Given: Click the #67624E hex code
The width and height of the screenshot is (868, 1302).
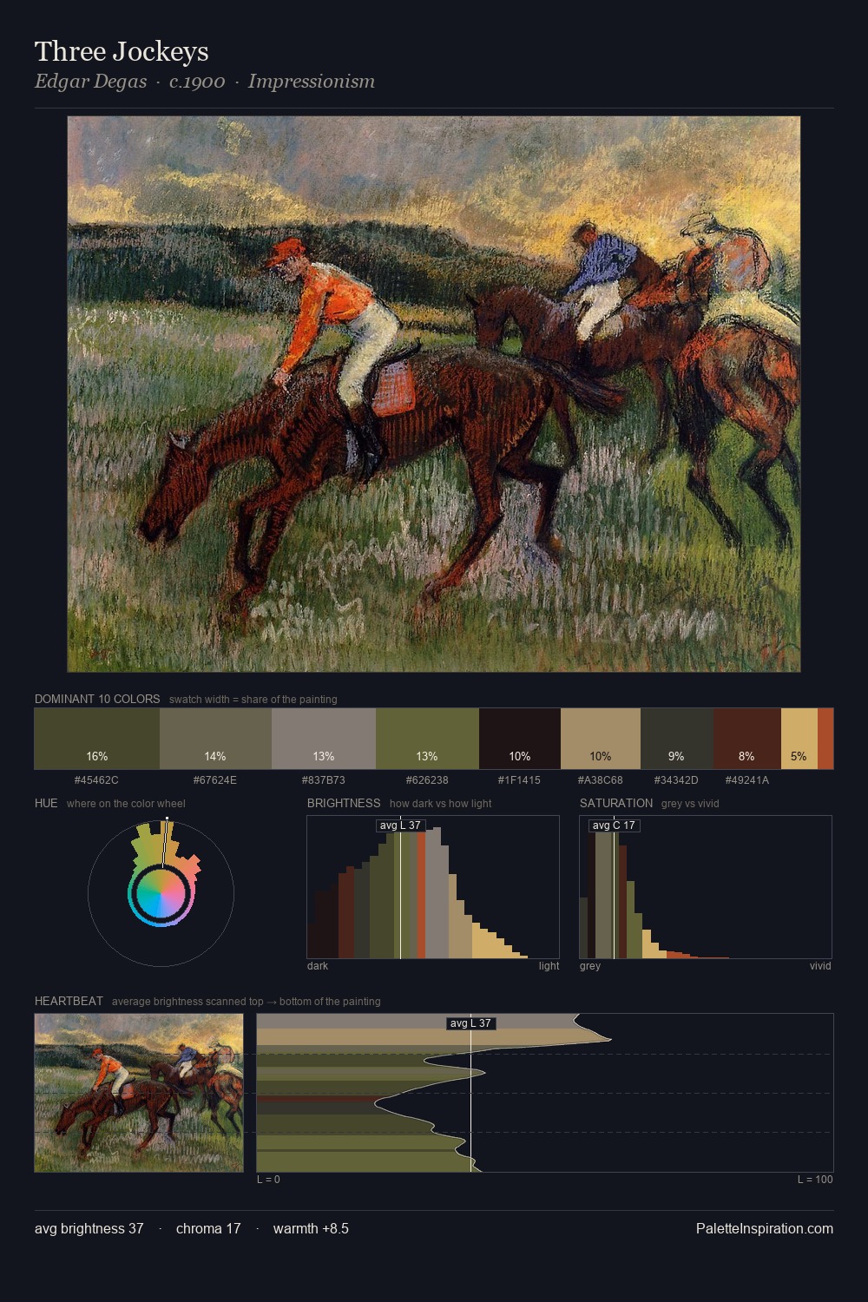Looking at the screenshot, I should (215, 780).
